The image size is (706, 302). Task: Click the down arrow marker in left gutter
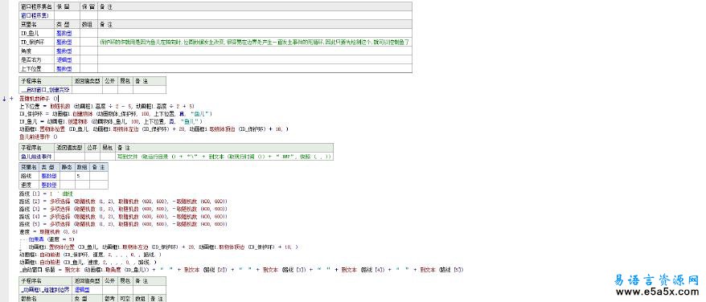tap(4, 98)
